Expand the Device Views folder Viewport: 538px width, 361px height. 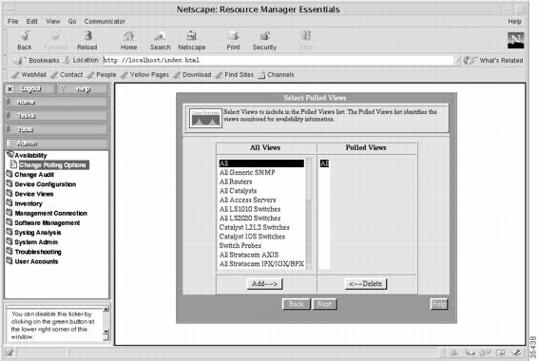point(29,194)
